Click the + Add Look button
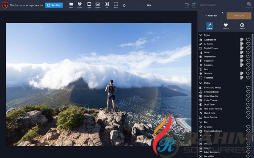 [239, 16]
